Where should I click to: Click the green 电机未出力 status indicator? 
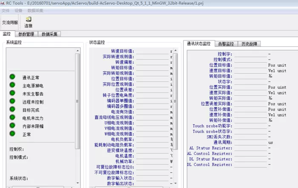[12, 117]
